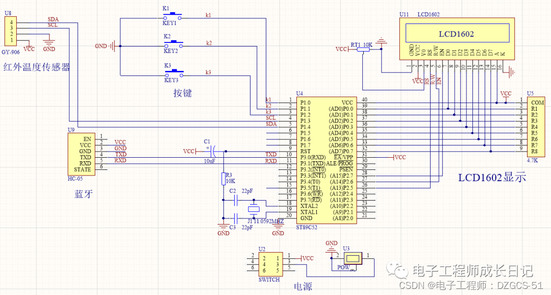This screenshot has height=295, width=551.
Task: Select the '按键' section title
Action: tap(182, 93)
